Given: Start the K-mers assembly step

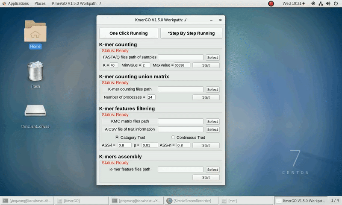Looking at the screenshot, I should (x=206, y=177).
